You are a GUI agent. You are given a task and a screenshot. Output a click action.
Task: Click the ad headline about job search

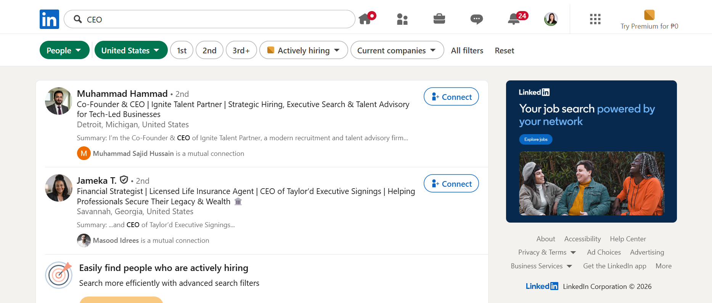click(x=587, y=115)
